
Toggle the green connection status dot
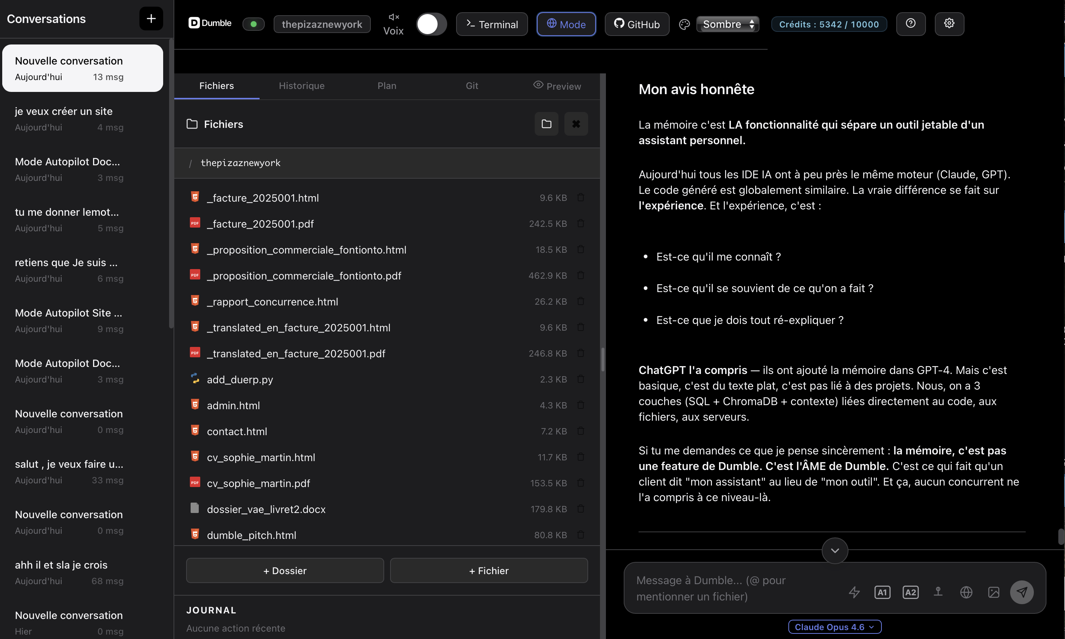click(x=254, y=24)
